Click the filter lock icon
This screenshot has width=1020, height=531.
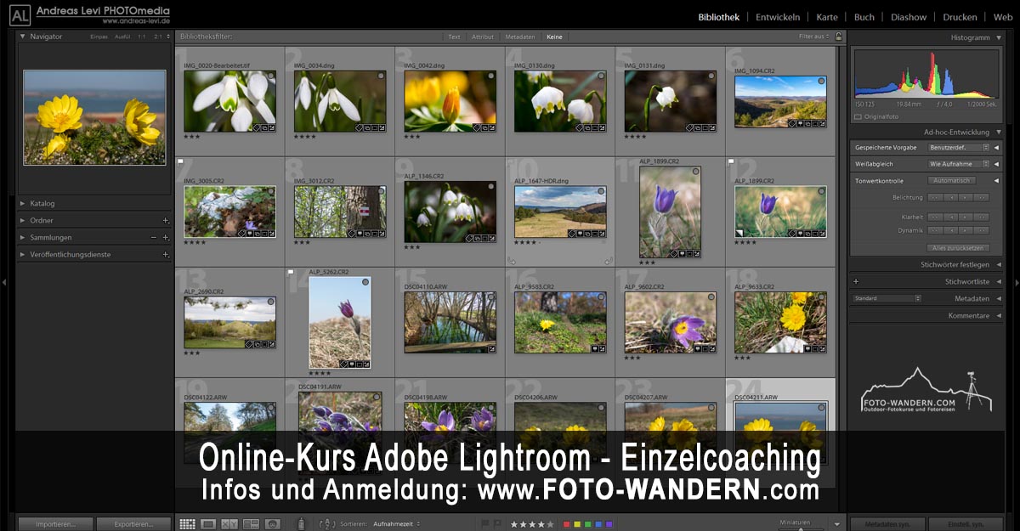pyautogui.click(x=839, y=37)
